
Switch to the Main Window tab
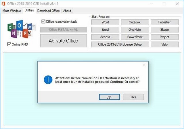[11, 11]
